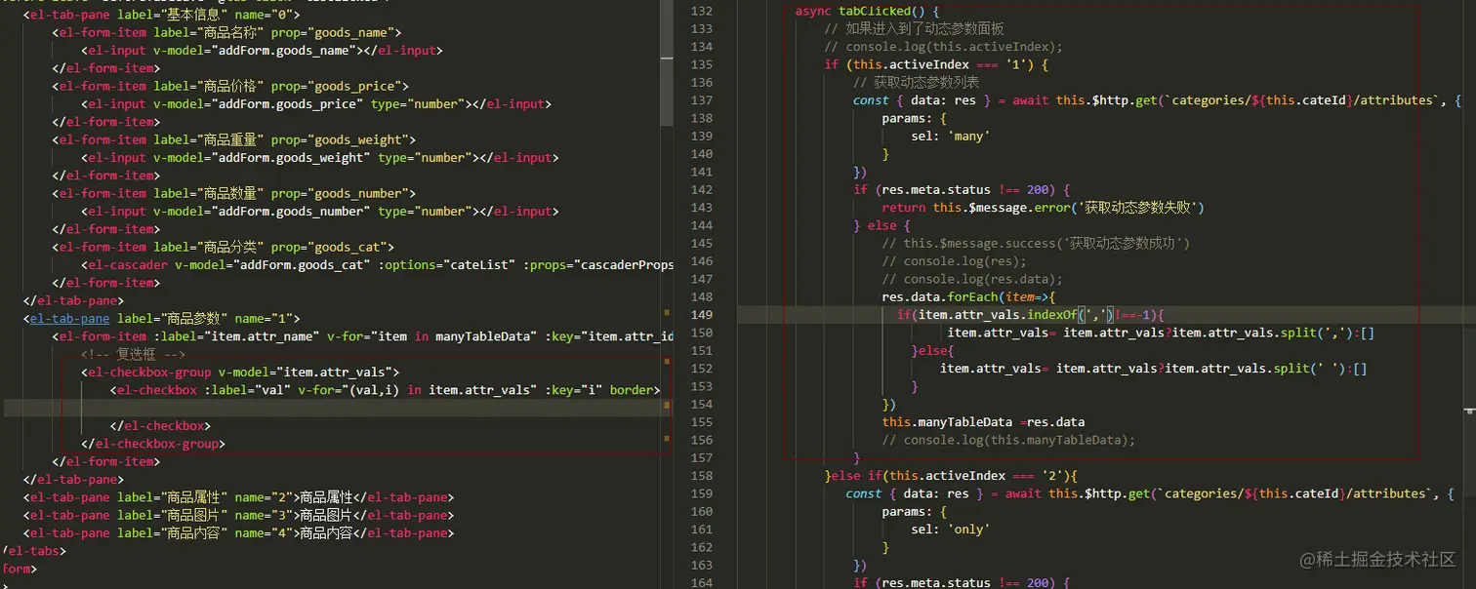Click commented console.log(this.activeIndex) line
Viewport: 1476px width, 589px height.
(x=943, y=47)
